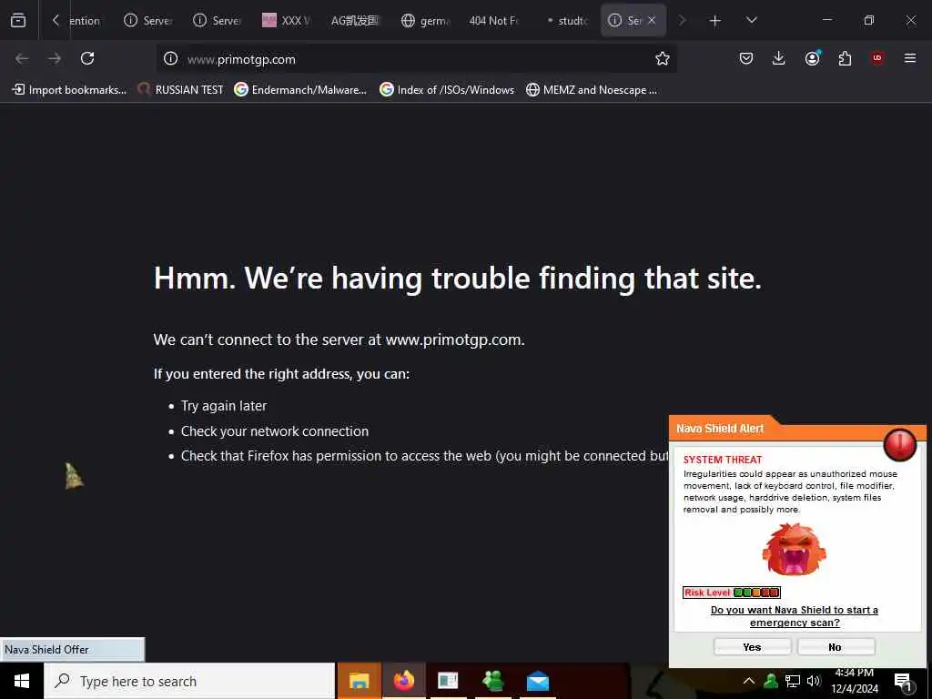Open the Pocket save icon
Screen dimensions: 932x699
[746, 58]
